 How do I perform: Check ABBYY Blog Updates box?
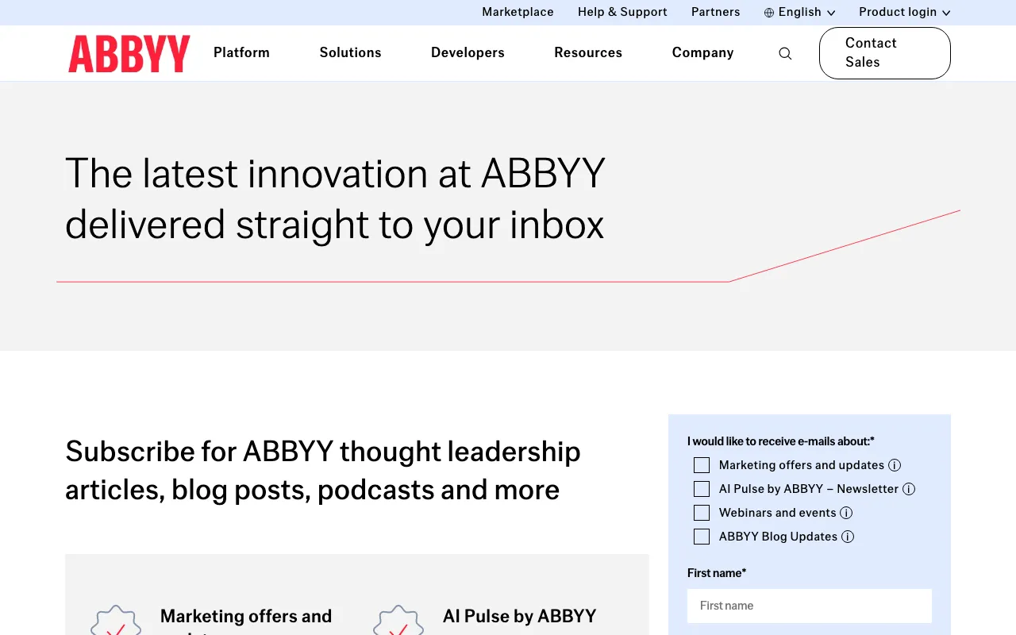click(702, 537)
